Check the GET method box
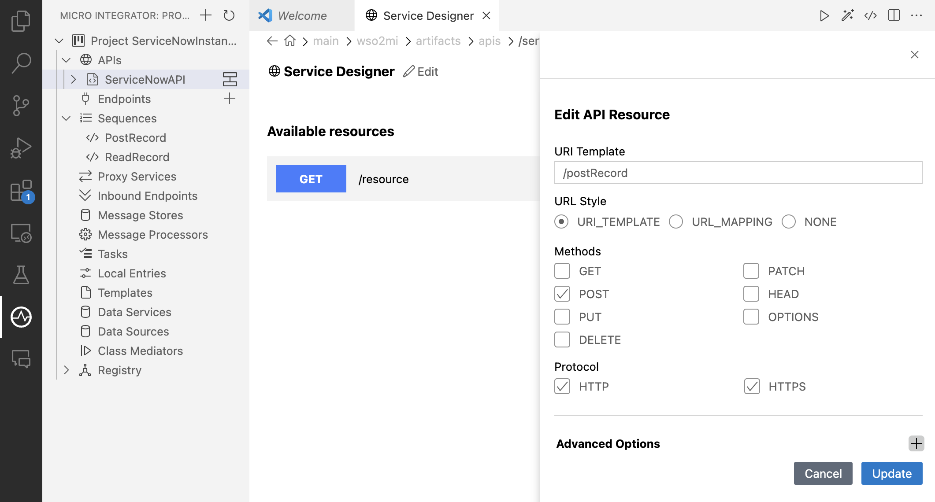 562,271
